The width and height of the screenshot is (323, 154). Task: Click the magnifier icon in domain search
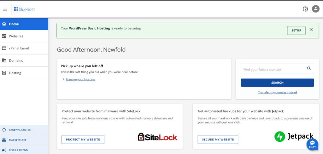point(309,69)
